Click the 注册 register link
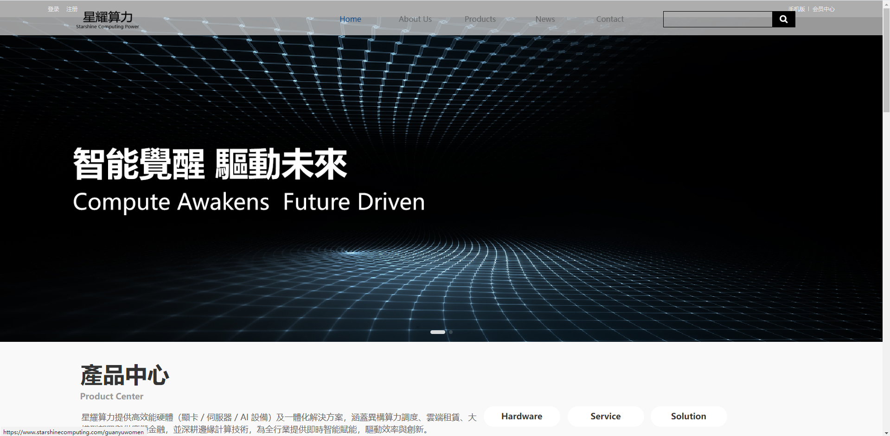This screenshot has width=890, height=436. [72, 9]
